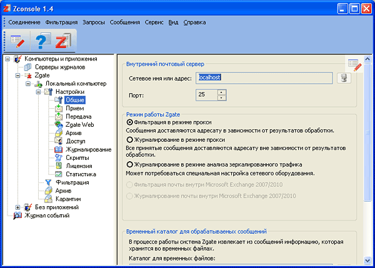Select the Zgate Web tree label

tap(79, 125)
